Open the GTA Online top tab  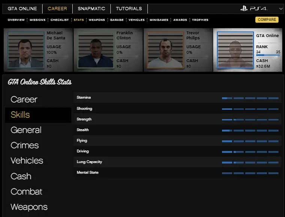point(22,9)
